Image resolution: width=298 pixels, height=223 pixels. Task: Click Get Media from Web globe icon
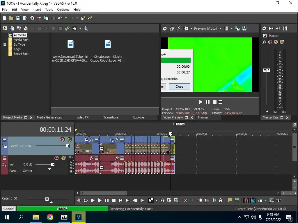pos(26,28)
